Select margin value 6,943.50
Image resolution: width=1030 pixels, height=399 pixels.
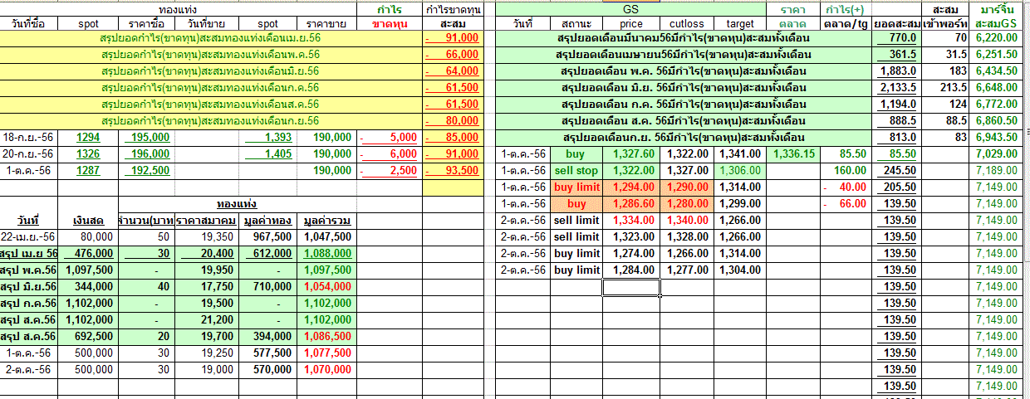pos(997,138)
